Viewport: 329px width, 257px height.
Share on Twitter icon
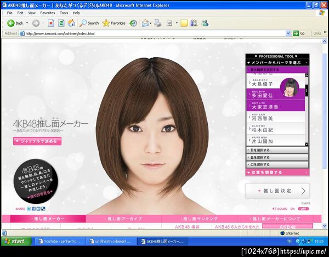(29, 209)
